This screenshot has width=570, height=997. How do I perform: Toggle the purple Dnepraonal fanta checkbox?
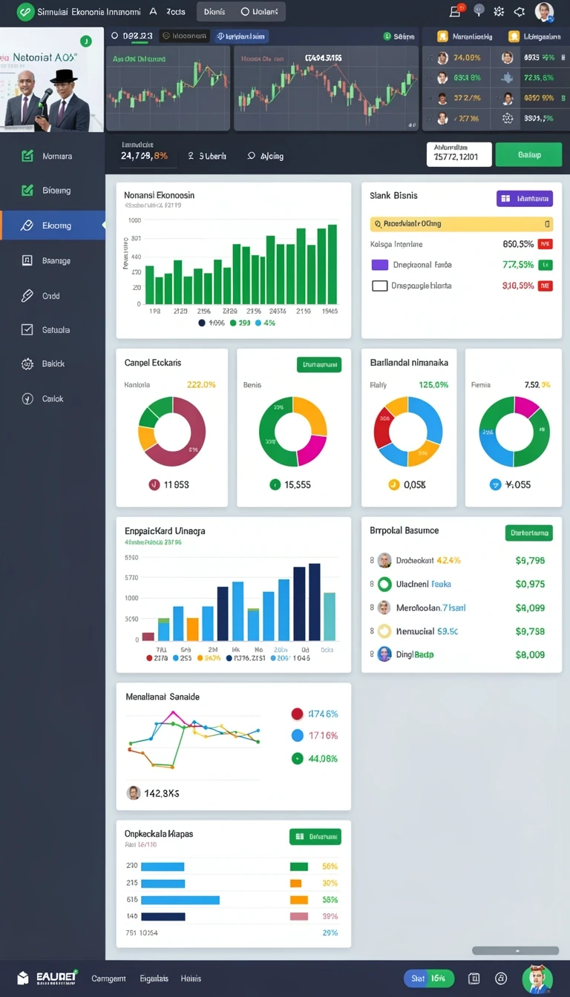(x=379, y=264)
